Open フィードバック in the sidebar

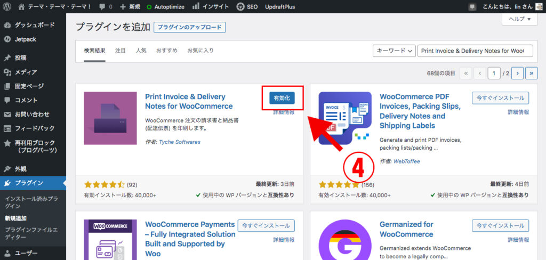[33, 128]
